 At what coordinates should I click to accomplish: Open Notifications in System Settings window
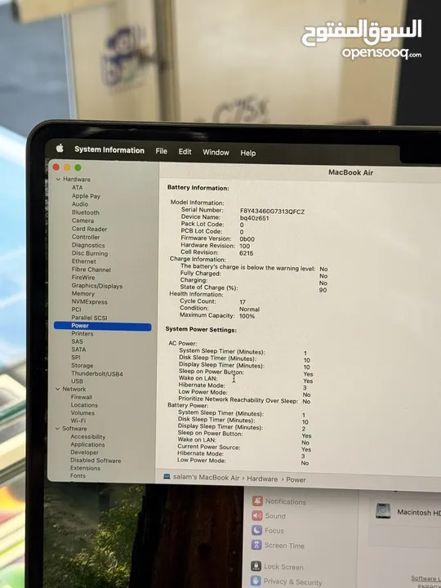click(x=279, y=501)
